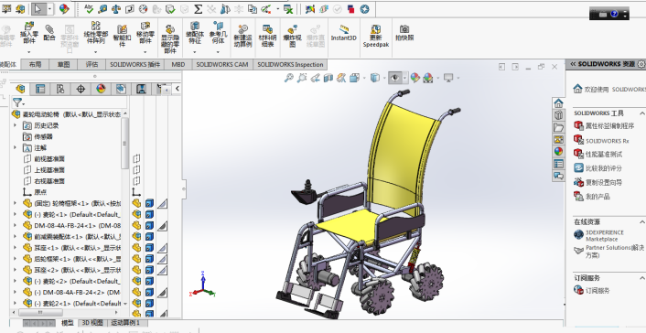Screen dimensions: 646x333
Task: Open dropdown under 参考几何体
Action: pos(218,52)
